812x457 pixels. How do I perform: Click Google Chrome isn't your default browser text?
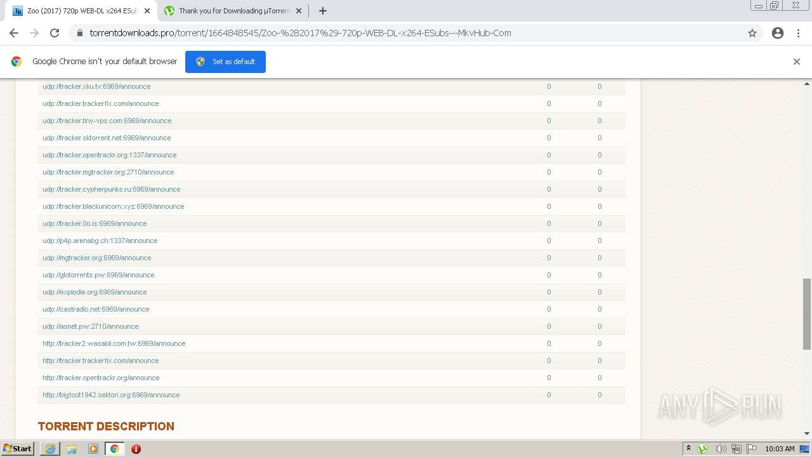click(x=105, y=62)
